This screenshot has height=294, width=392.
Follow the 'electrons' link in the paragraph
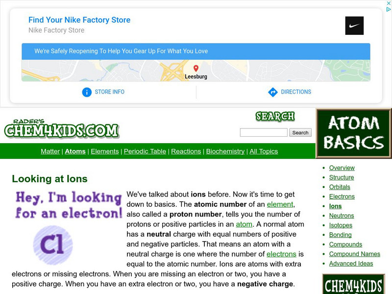281,254
